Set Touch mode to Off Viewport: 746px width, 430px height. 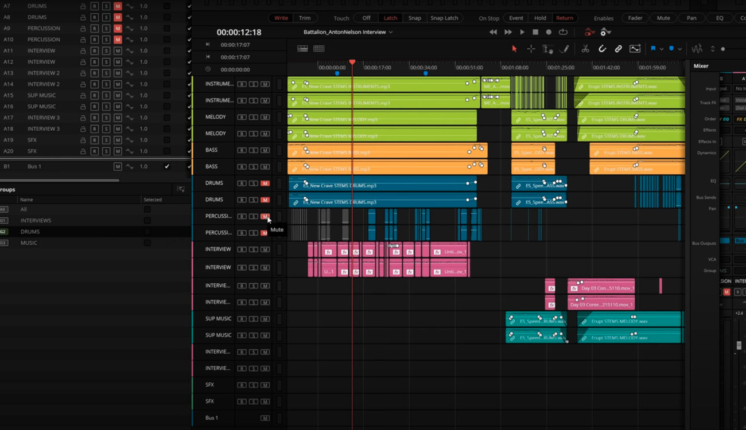pos(367,18)
